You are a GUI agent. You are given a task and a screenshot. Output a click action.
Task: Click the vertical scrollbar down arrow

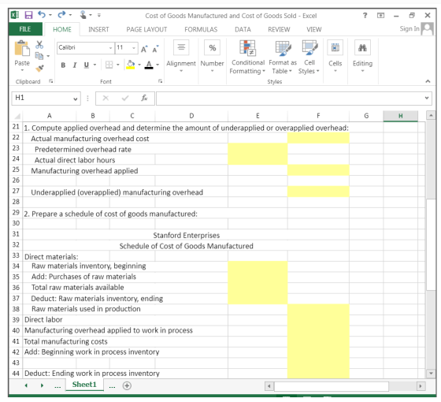[x=431, y=374]
